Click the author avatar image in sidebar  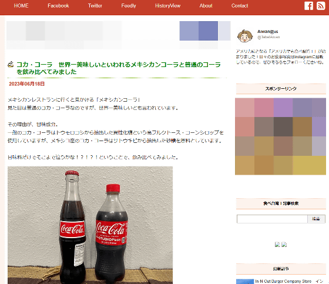245,36
